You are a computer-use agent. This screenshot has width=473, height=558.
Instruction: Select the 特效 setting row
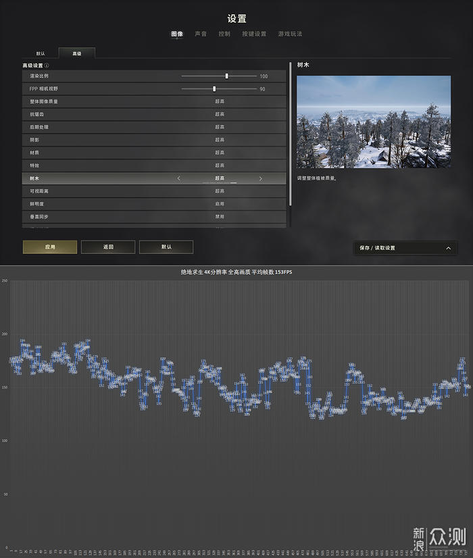coord(154,166)
